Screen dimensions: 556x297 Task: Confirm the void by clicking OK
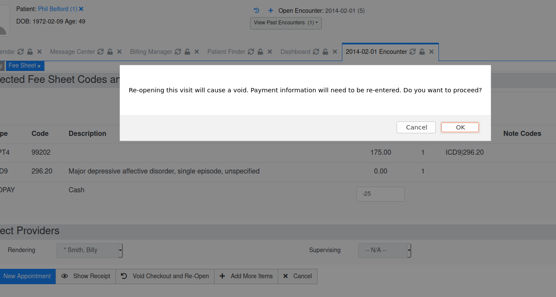tap(460, 127)
